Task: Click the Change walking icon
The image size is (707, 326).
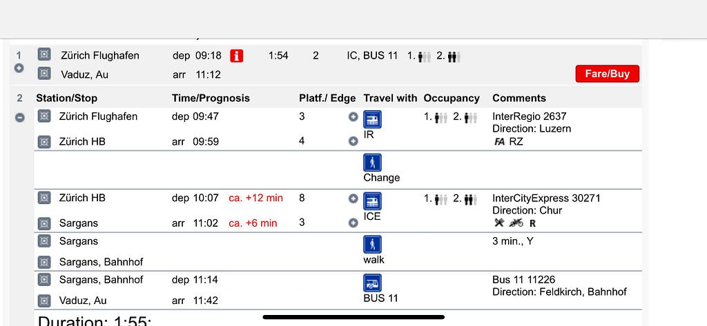Action: click(372, 163)
